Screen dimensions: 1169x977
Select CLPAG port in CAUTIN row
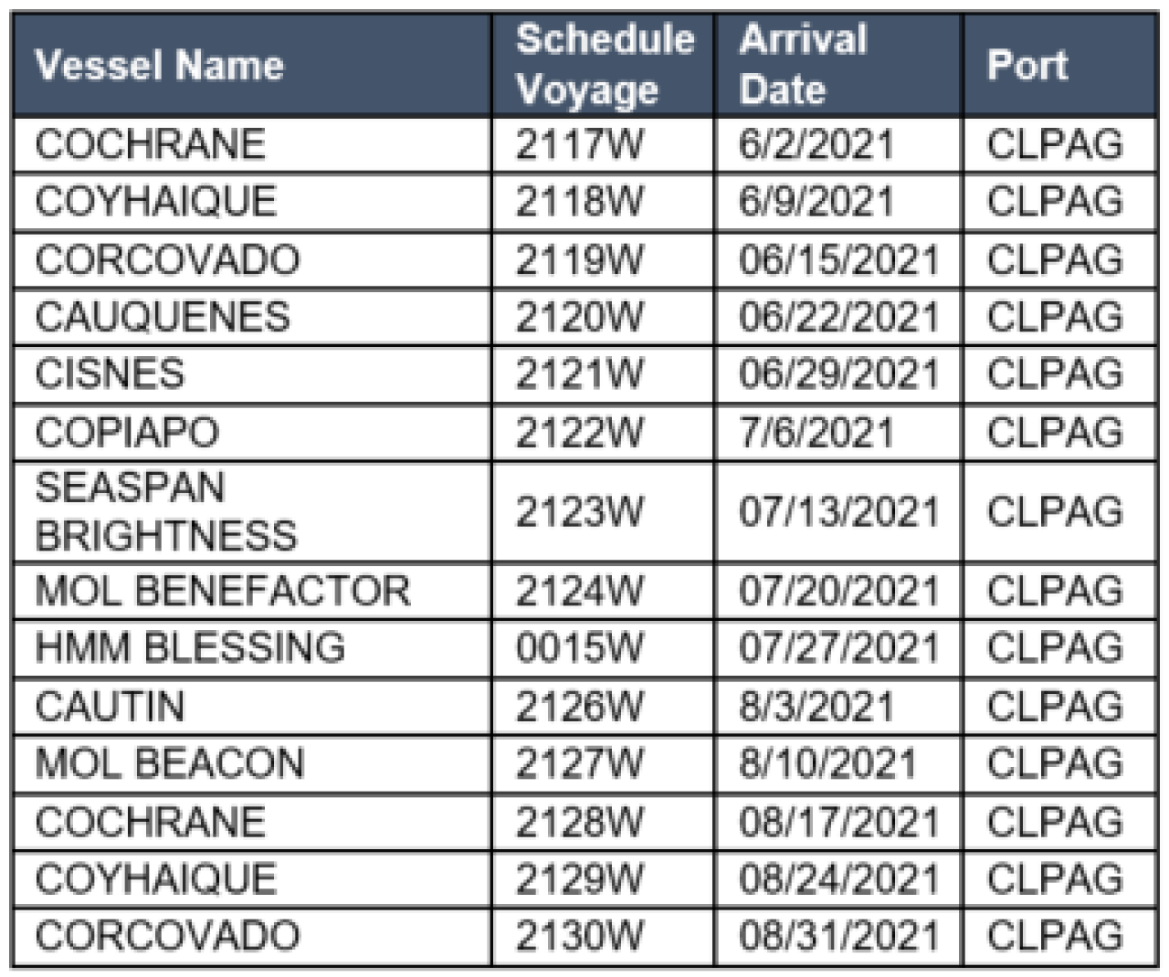click(x=1059, y=706)
